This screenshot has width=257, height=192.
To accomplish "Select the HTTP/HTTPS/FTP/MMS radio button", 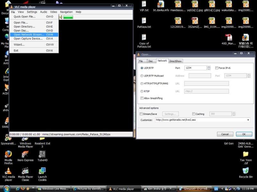I will tap(142, 84).
